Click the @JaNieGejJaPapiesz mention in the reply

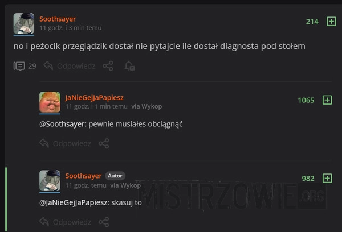74,202
